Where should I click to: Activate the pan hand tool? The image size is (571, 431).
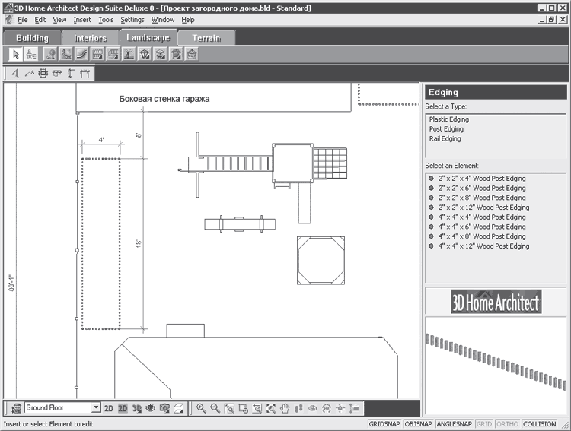point(285,408)
